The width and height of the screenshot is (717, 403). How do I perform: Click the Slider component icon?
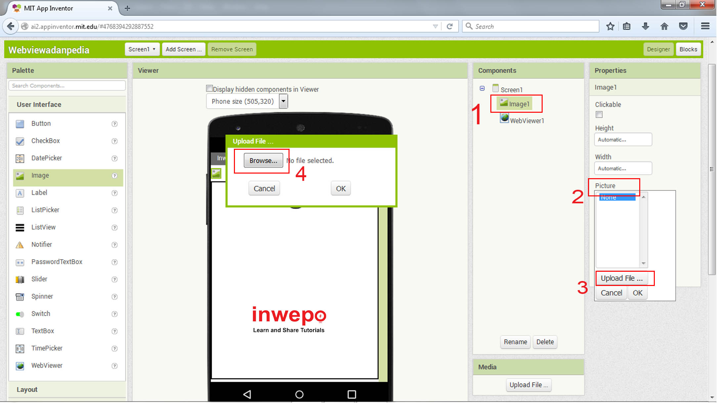[x=20, y=280]
